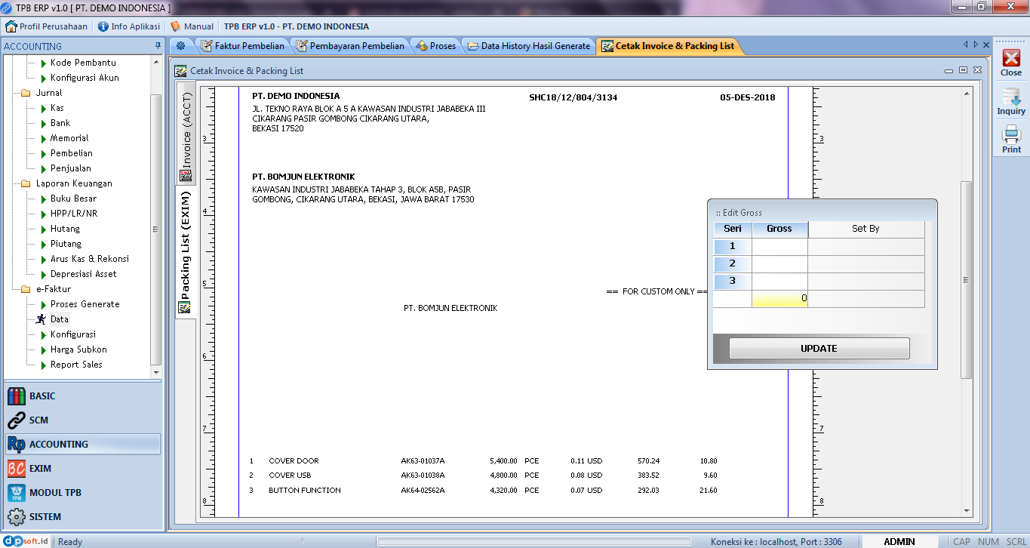Open Info Aplikasi
Screen dimensions: 1030x548
(x=128, y=26)
